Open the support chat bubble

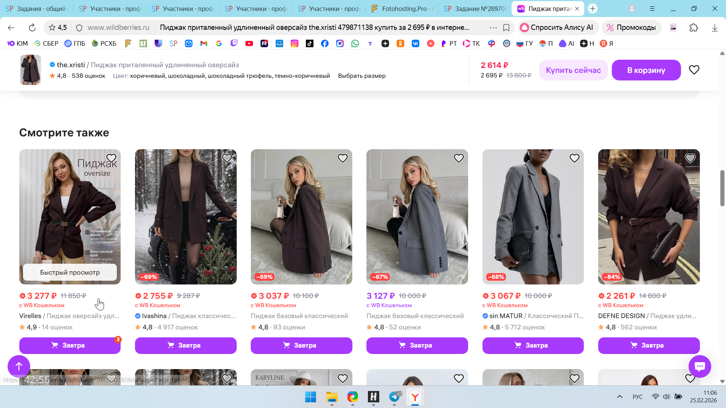coord(700,366)
